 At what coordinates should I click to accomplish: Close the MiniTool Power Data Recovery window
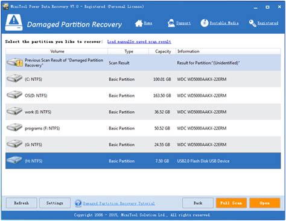pos(279,7)
